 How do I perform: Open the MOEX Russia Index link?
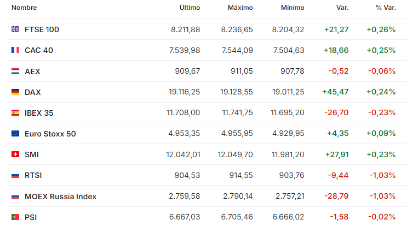[x=60, y=197]
